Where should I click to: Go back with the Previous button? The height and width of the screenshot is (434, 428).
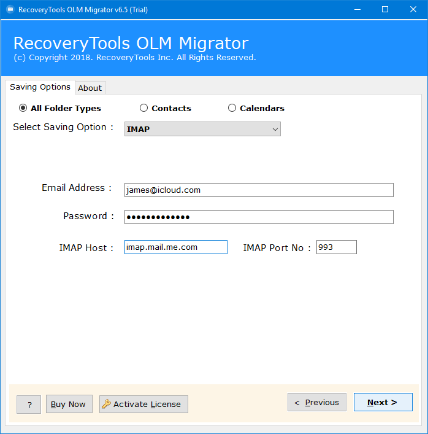point(317,402)
